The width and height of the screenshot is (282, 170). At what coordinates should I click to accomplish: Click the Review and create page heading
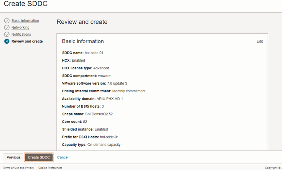82,22
